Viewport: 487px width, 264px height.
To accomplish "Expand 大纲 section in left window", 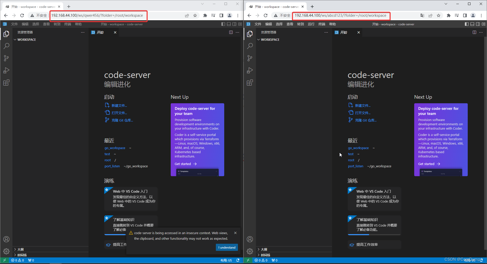I will pos(50,249).
